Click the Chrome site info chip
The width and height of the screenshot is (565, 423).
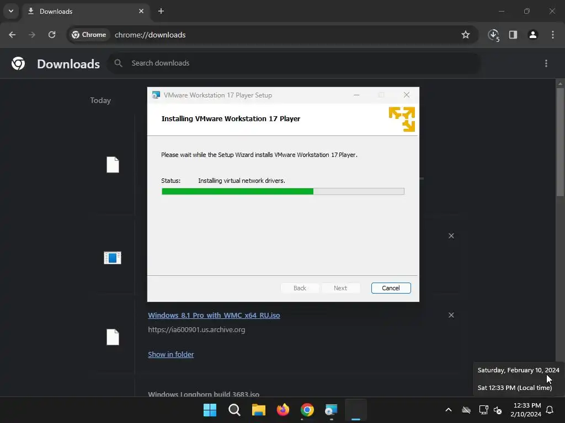[89, 35]
